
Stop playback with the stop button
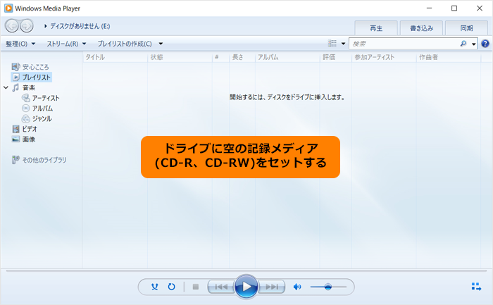click(196, 287)
